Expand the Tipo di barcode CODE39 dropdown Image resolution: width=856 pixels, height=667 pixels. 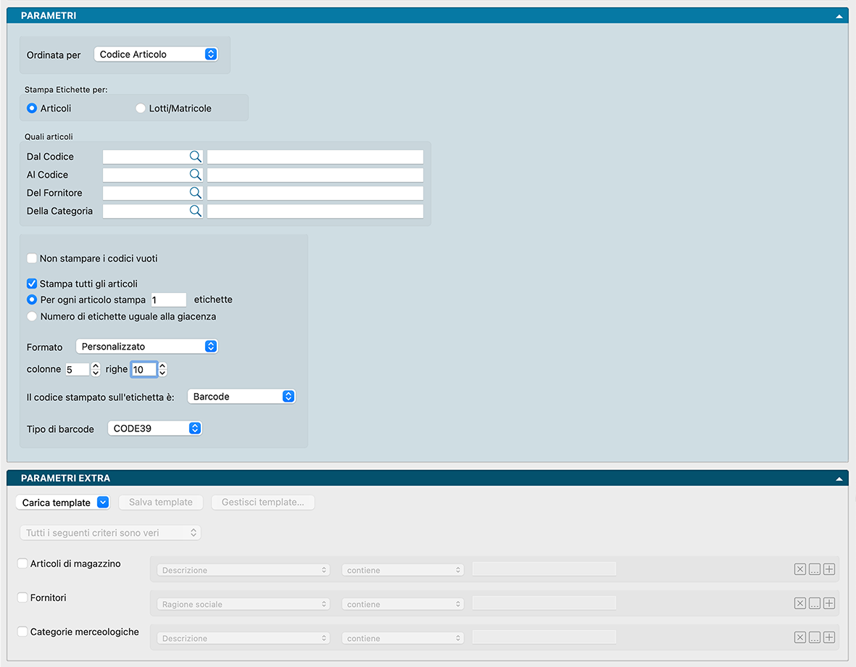(x=154, y=428)
